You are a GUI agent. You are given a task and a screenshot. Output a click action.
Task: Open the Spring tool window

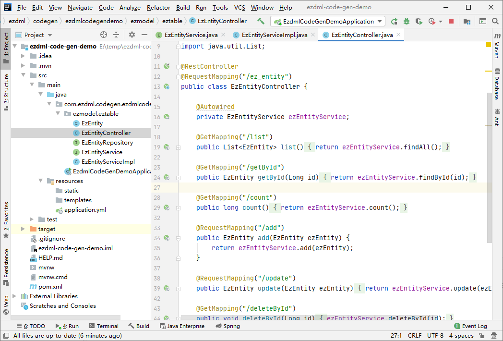(x=228, y=326)
